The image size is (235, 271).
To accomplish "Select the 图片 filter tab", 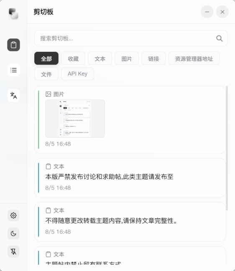I will click(127, 59).
